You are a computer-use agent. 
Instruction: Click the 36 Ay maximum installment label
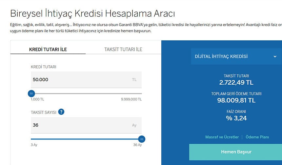137,145
